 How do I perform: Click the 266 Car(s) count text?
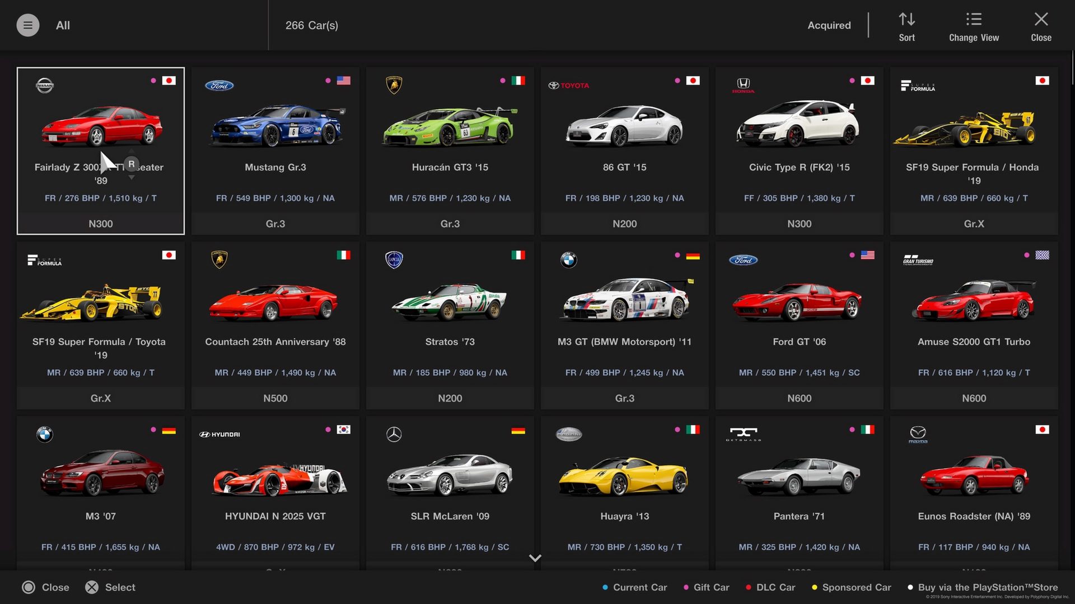point(312,25)
